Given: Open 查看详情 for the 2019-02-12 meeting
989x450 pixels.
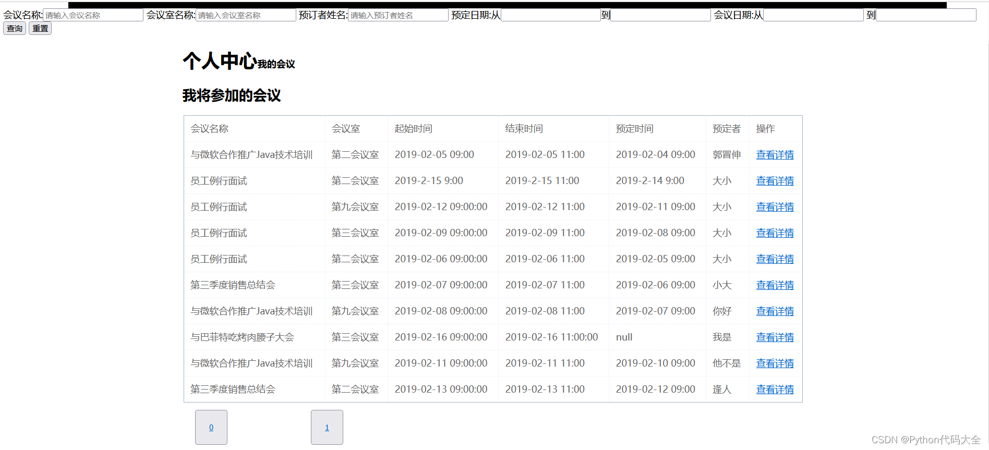Looking at the screenshot, I should (775, 207).
